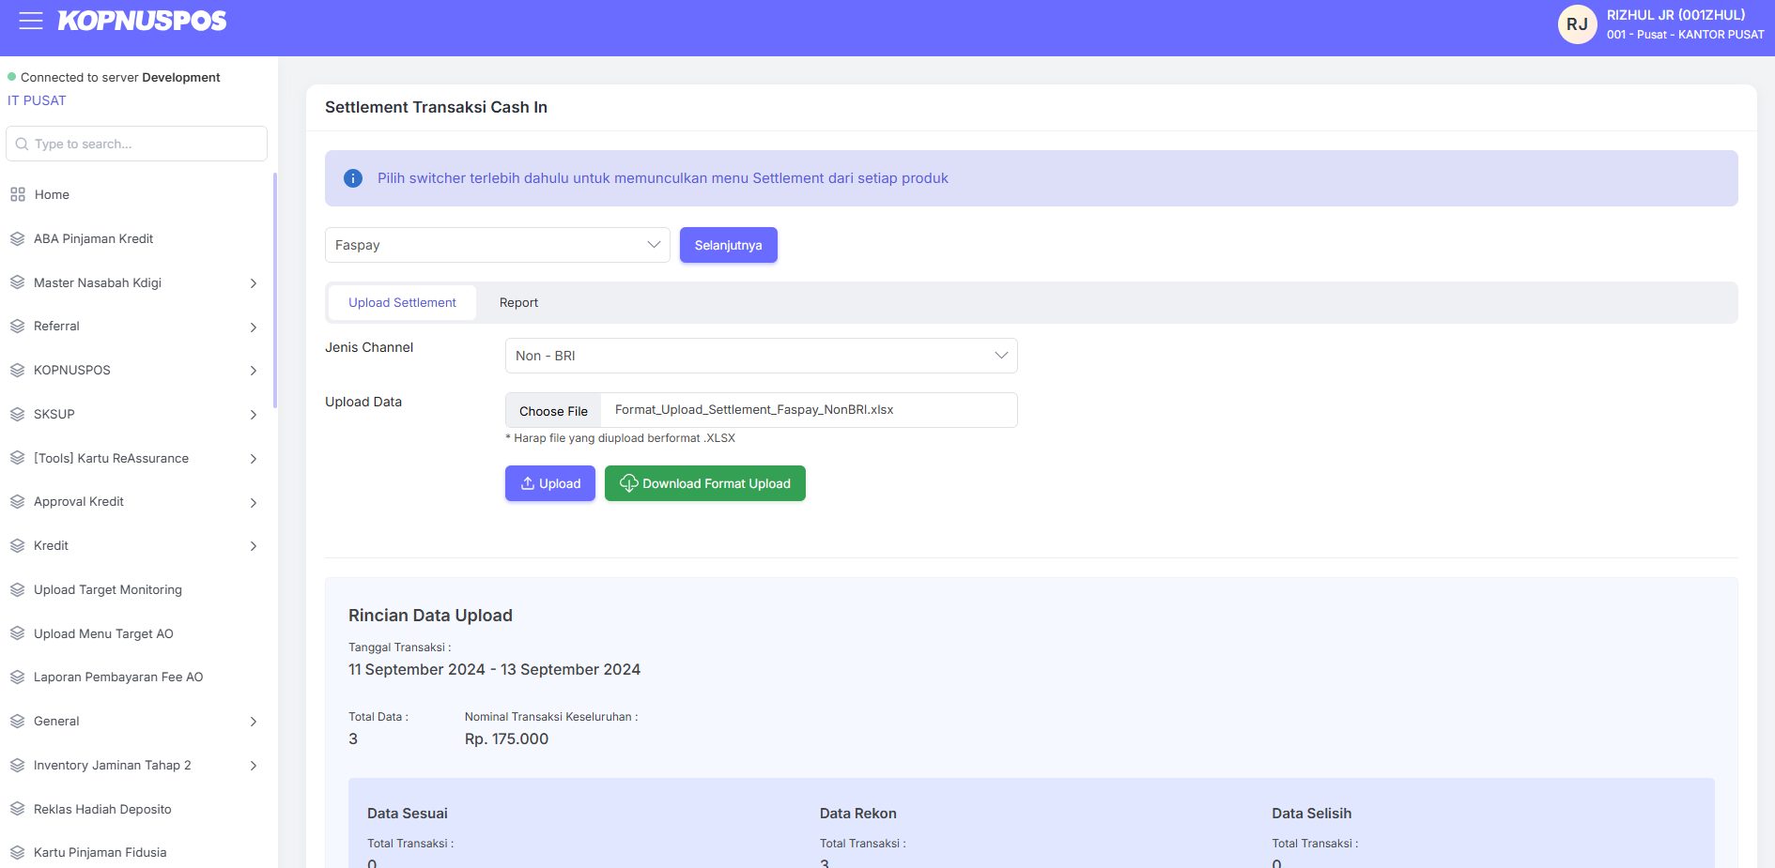This screenshot has height=868, width=1775.
Task: Click the download icon in Download Format Upload
Action: [629, 483]
